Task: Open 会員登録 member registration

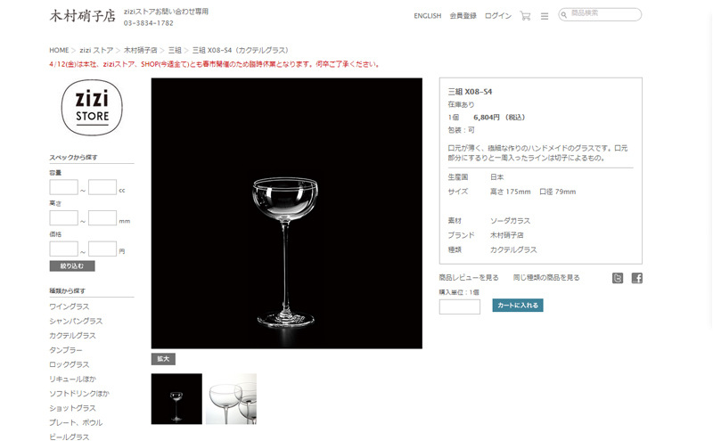Action: pyautogui.click(x=463, y=16)
